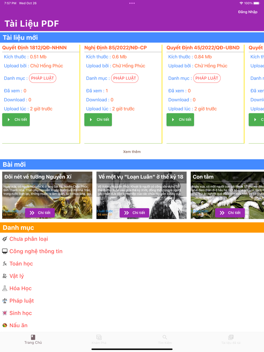Tap the Vật lý E=mc icon
The width and height of the screenshot is (264, 352).
point(5,276)
